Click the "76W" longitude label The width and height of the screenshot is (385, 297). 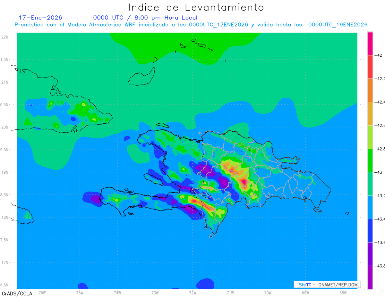42,293
